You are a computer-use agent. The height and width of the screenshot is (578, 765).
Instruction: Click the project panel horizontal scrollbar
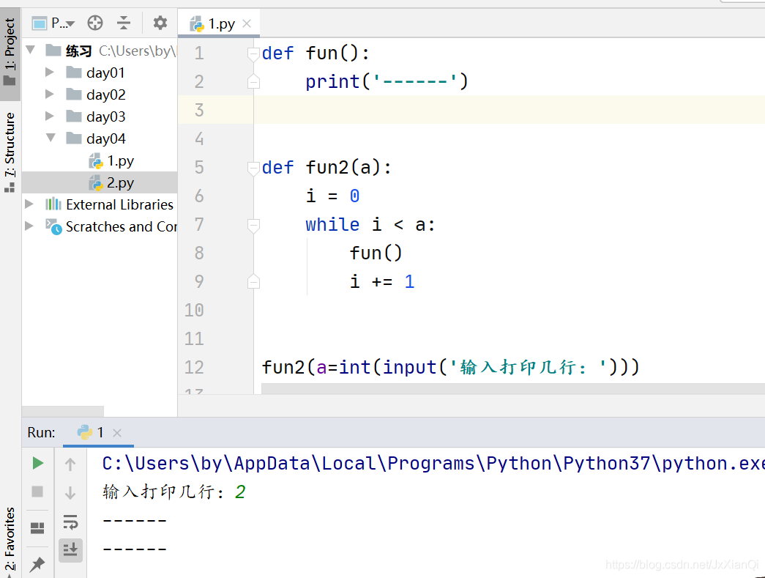pos(63,411)
